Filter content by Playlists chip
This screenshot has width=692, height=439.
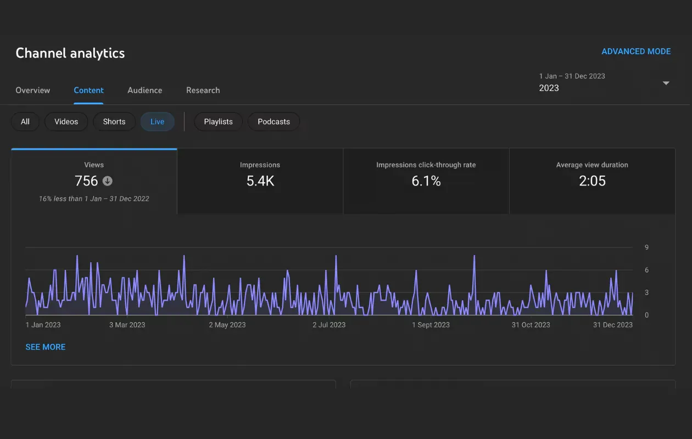219,122
